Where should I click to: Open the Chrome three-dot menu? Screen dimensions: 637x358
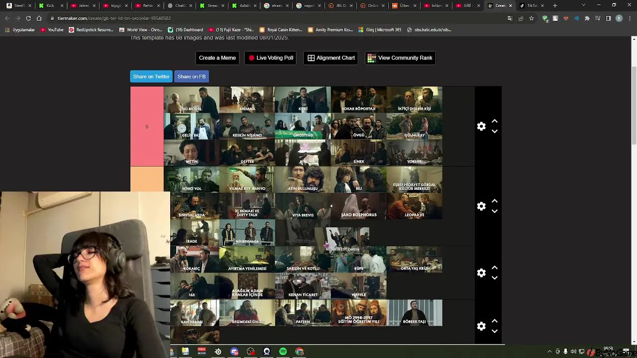[x=630, y=18]
